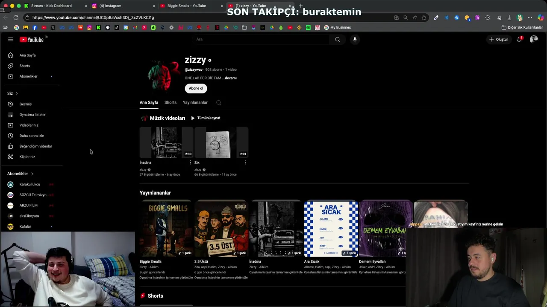Switch to the channel Shorts tab
The image size is (547, 307).
coord(171,102)
